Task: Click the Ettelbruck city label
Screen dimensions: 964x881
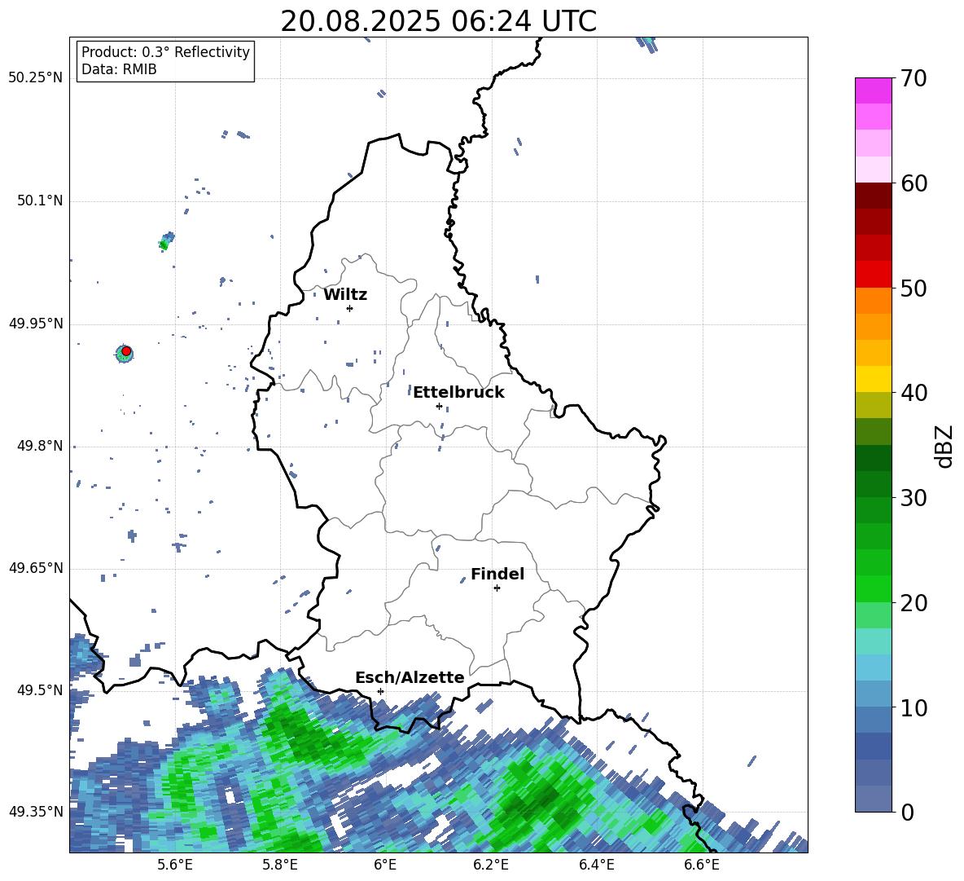Action: click(458, 393)
